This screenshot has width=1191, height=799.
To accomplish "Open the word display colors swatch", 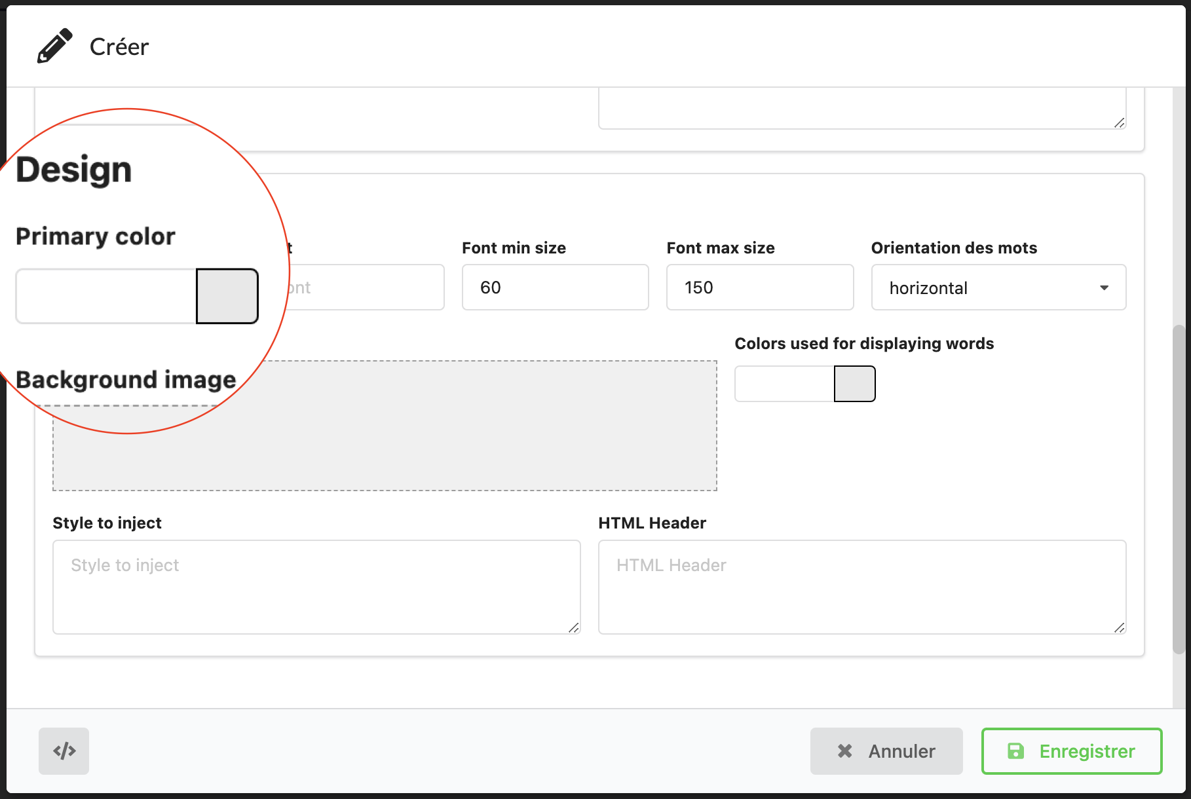I will pyautogui.click(x=854, y=384).
